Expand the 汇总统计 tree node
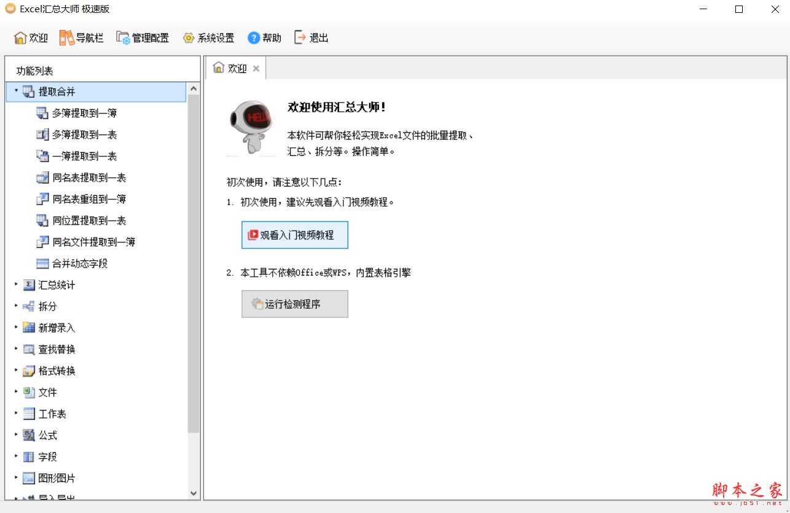This screenshot has height=513, width=790. click(16, 284)
